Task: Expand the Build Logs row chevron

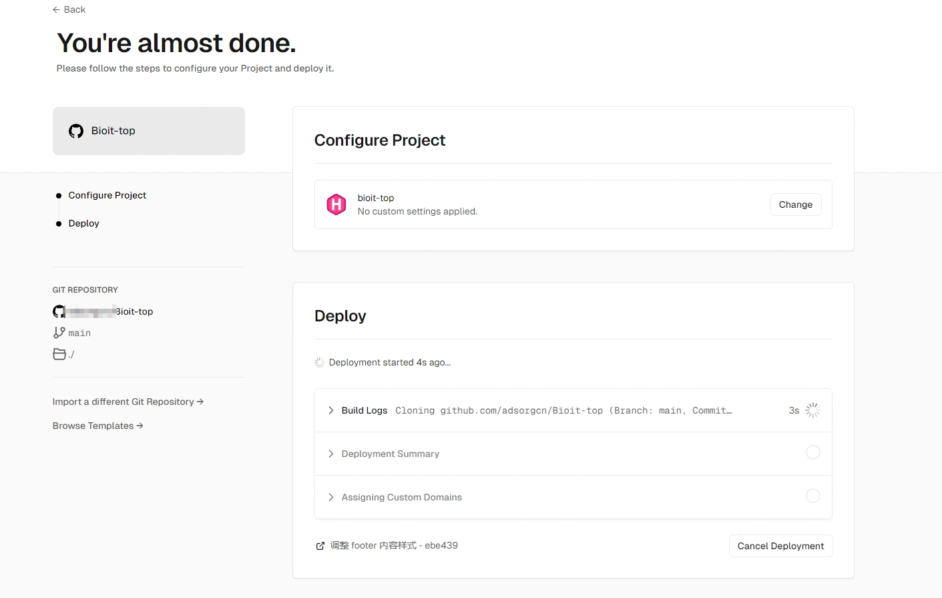Action: (330, 410)
